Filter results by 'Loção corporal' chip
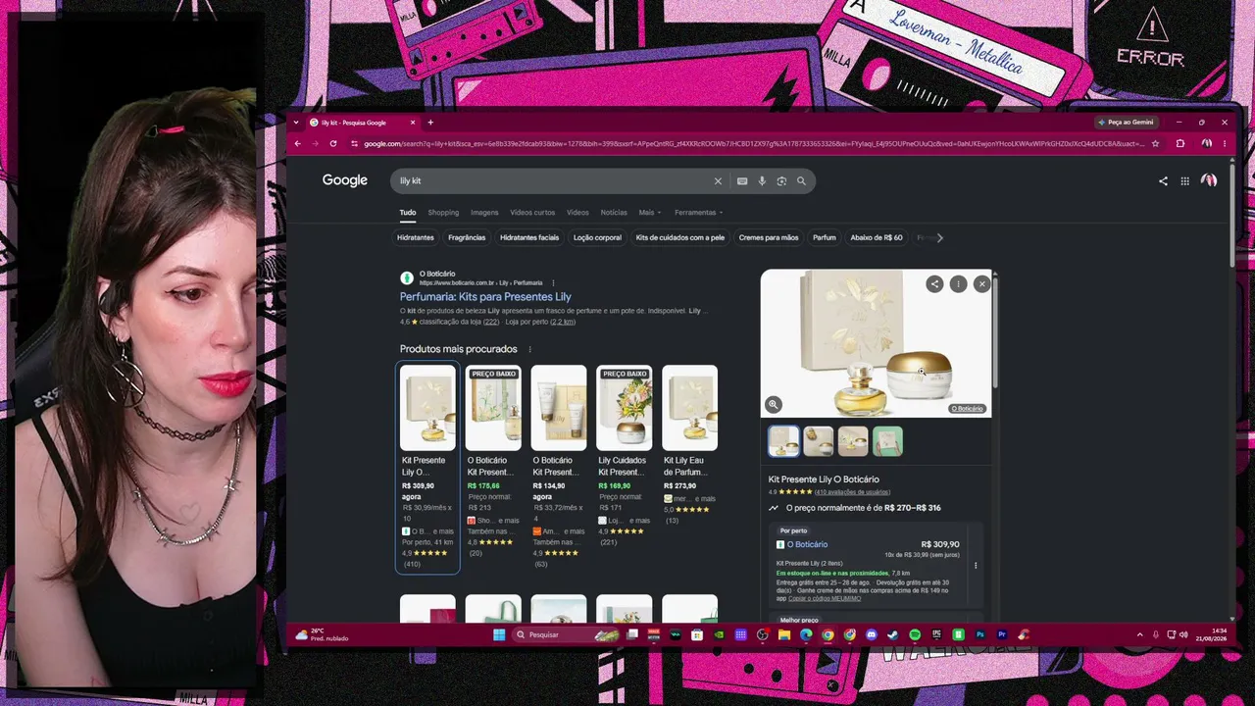 click(x=597, y=238)
